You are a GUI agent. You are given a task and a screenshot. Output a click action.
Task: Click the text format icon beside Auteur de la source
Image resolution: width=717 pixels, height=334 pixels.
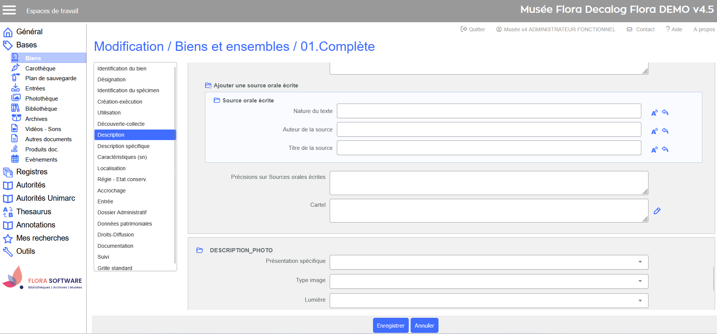654,131
